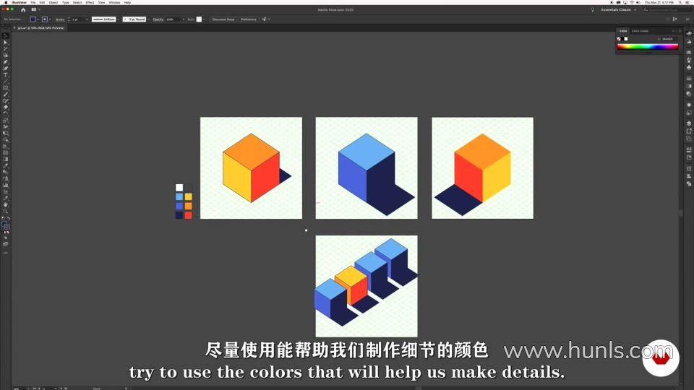Click the fill and stroke indicator in toolbar
The image size is (694, 390).
[x=5, y=225]
